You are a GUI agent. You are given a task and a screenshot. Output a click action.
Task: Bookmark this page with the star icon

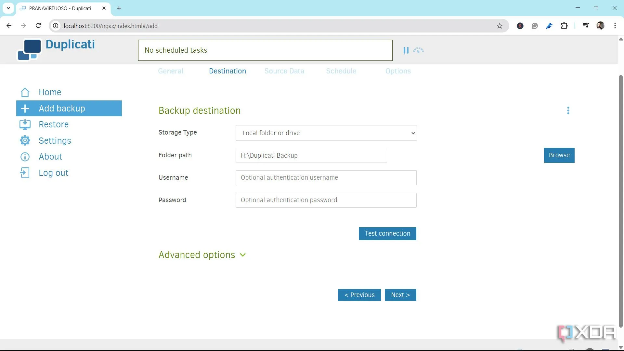pyautogui.click(x=500, y=26)
